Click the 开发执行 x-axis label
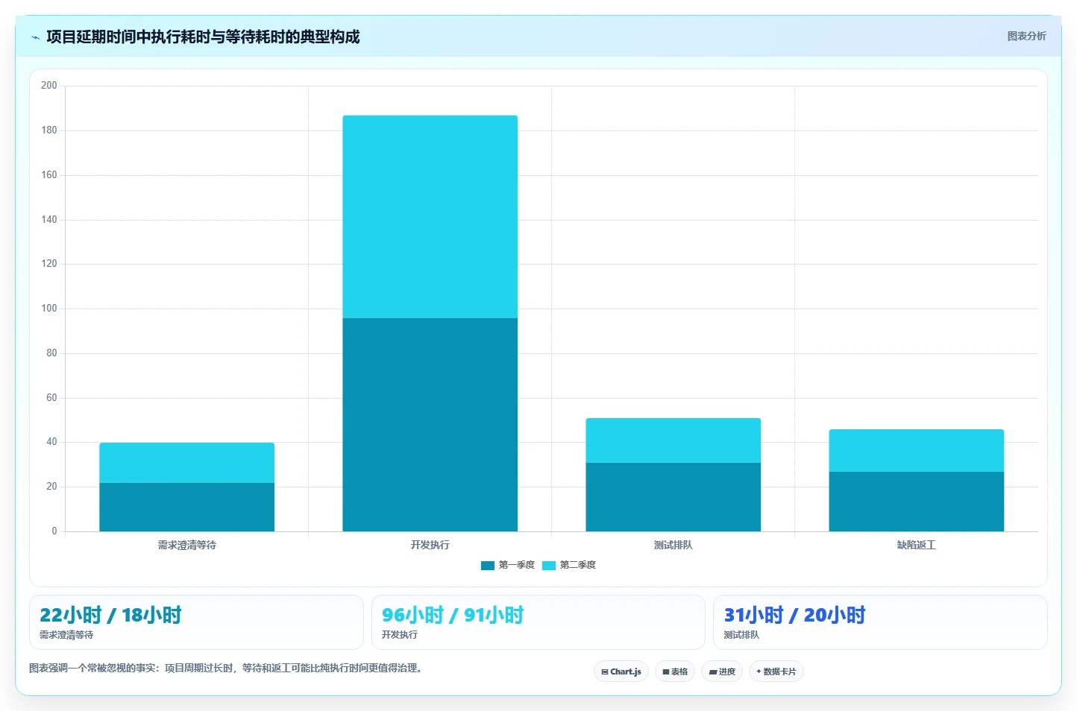 [x=430, y=545]
